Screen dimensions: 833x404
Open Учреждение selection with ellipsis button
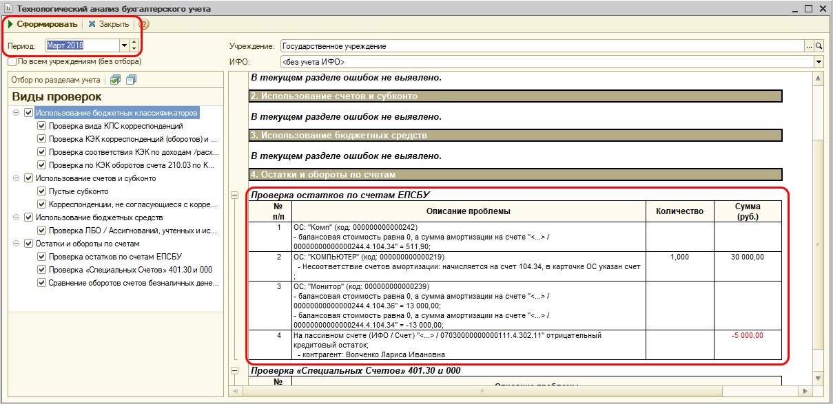click(x=809, y=46)
